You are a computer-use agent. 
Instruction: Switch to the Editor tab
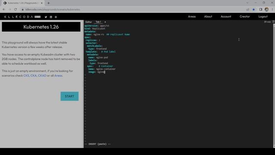(89, 22)
